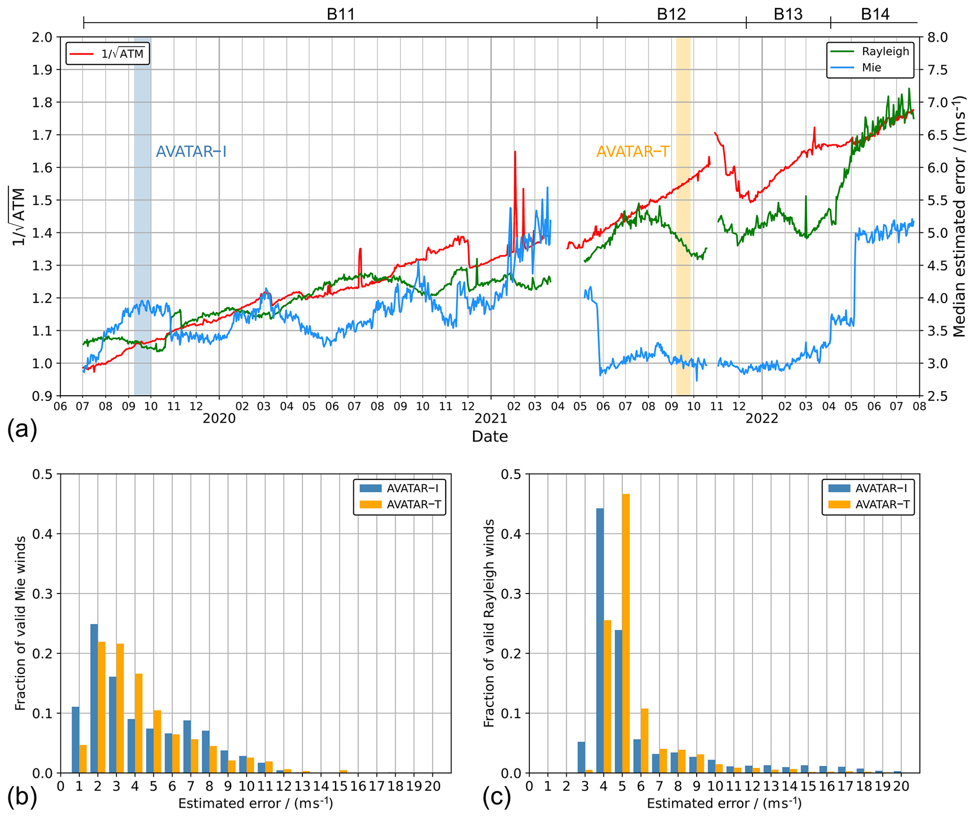
Task: Click the B14 baseline label
Action: click(x=875, y=15)
